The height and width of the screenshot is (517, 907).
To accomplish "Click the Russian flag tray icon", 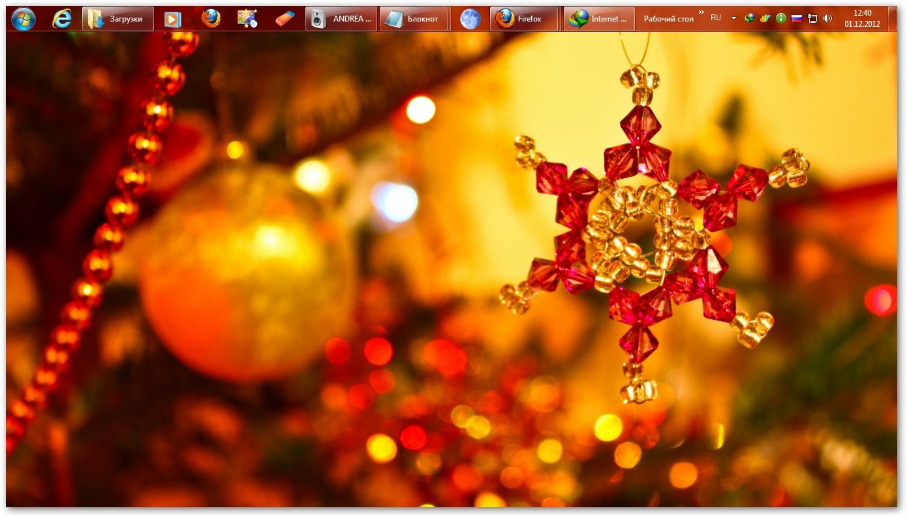I will click(x=796, y=18).
